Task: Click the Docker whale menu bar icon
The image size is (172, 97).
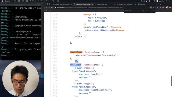Action: pyautogui.click(x=147, y=1)
